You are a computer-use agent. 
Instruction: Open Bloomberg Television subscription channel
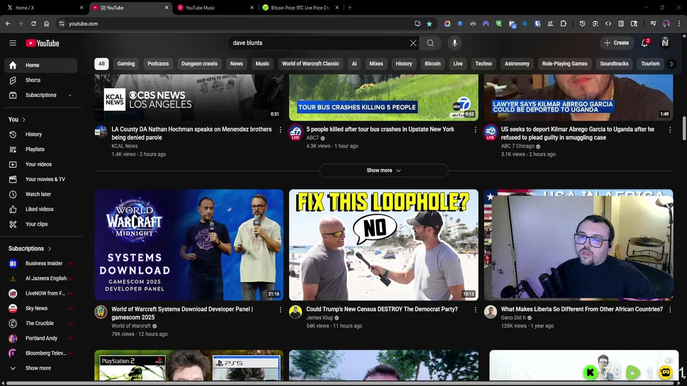[x=41, y=354]
